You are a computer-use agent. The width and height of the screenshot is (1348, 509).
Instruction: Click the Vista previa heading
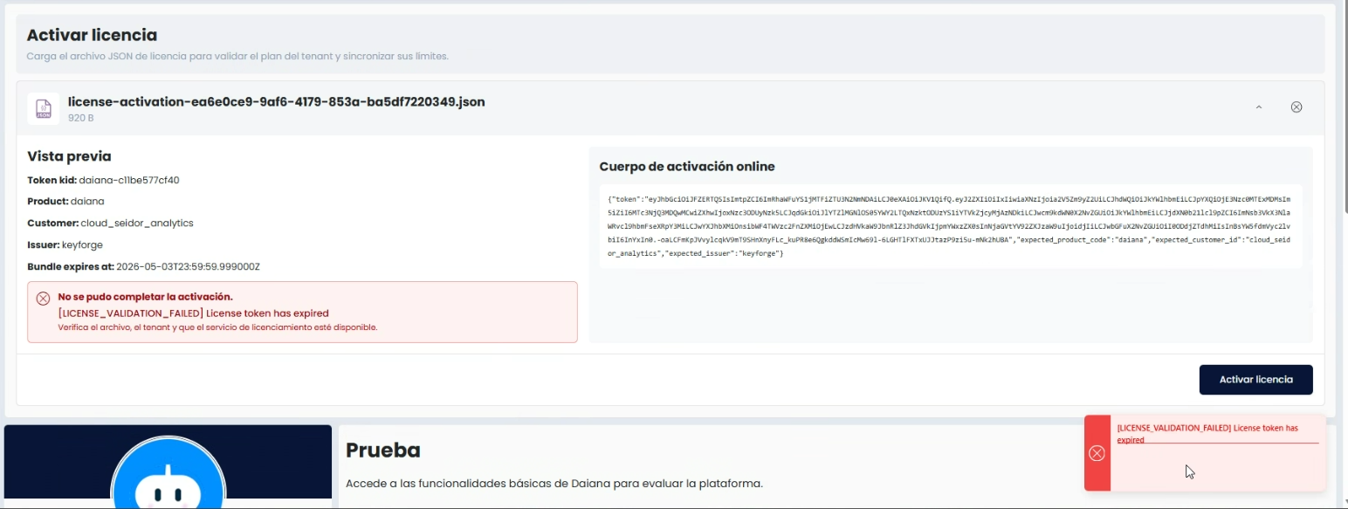[69, 157]
